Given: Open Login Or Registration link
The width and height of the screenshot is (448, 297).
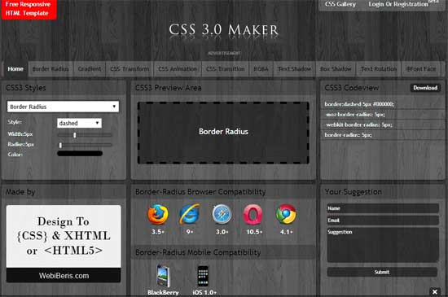Looking at the screenshot, I should point(398,4).
